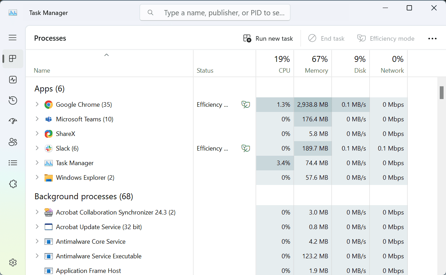Open the Users sidebar icon
The image size is (446, 275).
(x=13, y=142)
